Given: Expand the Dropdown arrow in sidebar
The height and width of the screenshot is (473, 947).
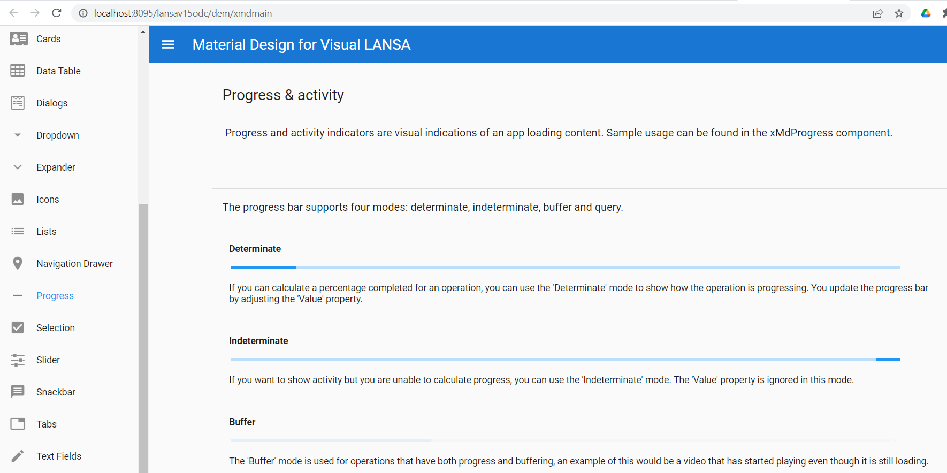Looking at the screenshot, I should (x=18, y=135).
